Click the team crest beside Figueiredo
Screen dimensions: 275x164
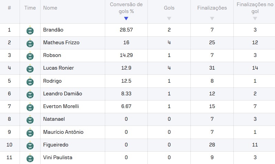pyautogui.click(x=30, y=145)
